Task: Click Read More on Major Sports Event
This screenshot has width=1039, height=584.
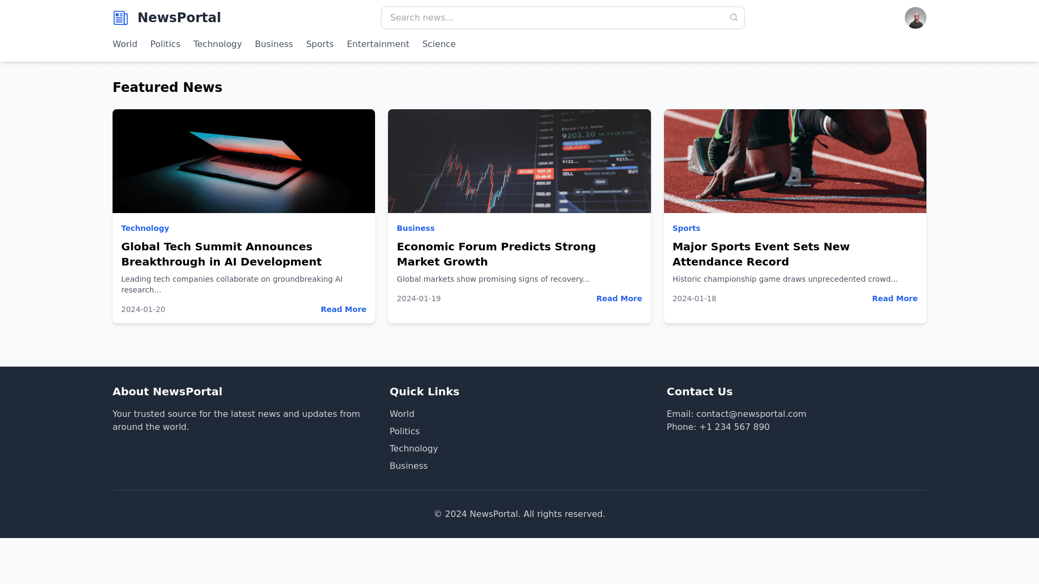Action: [x=894, y=298]
